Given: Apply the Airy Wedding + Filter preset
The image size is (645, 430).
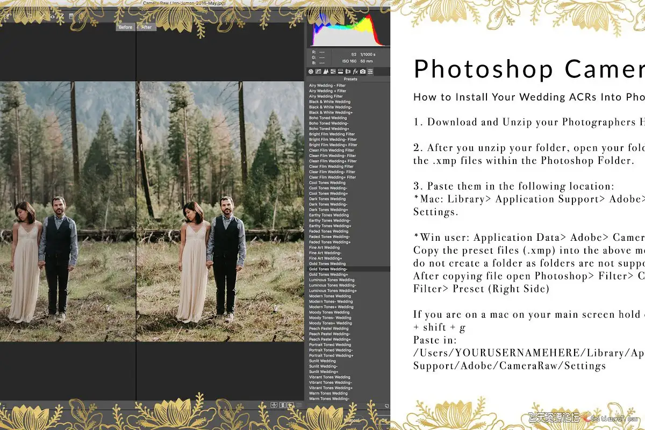Looking at the screenshot, I should pyautogui.click(x=327, y=91).
